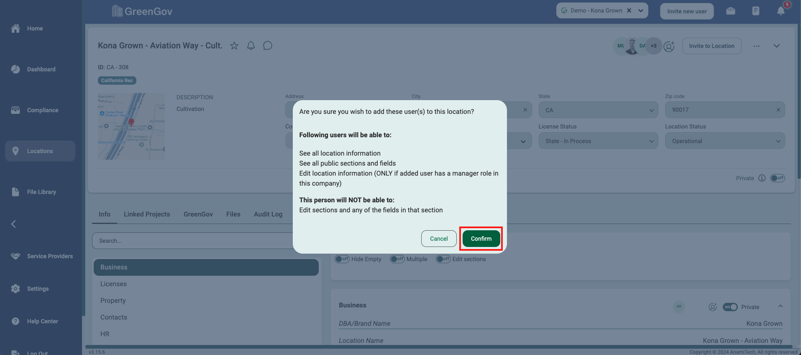The image size is (801, 355).
Task: Collapse the sidebar with the left arrow
Action: coord(13,224)
